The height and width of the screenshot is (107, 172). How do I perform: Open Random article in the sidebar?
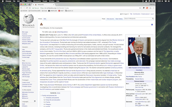(26, 40)
